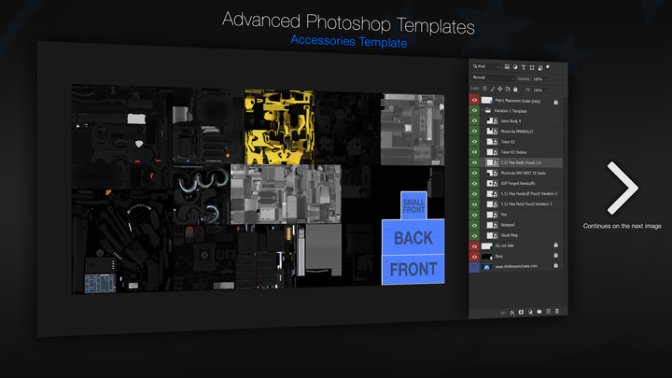Image resolution: width=672 pixels, height=378 pixels.
Task: Filter layers by shape layers icon
Action: [x=532, y=67]
